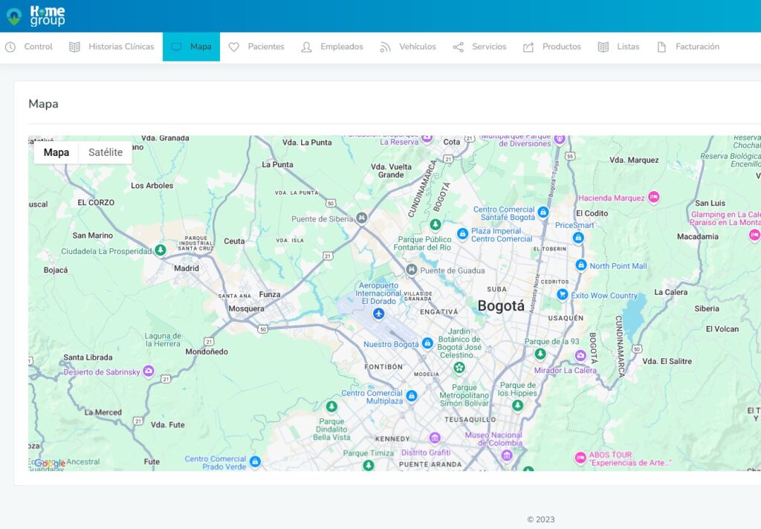Click the Éxito Wow Country cart marker
Image resolution: width=761 pixels, height=529 pixels.
563,294
